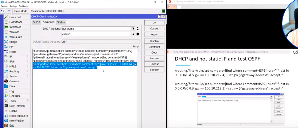Launch New Terminal from the sidebar

[x=17, y=106]
